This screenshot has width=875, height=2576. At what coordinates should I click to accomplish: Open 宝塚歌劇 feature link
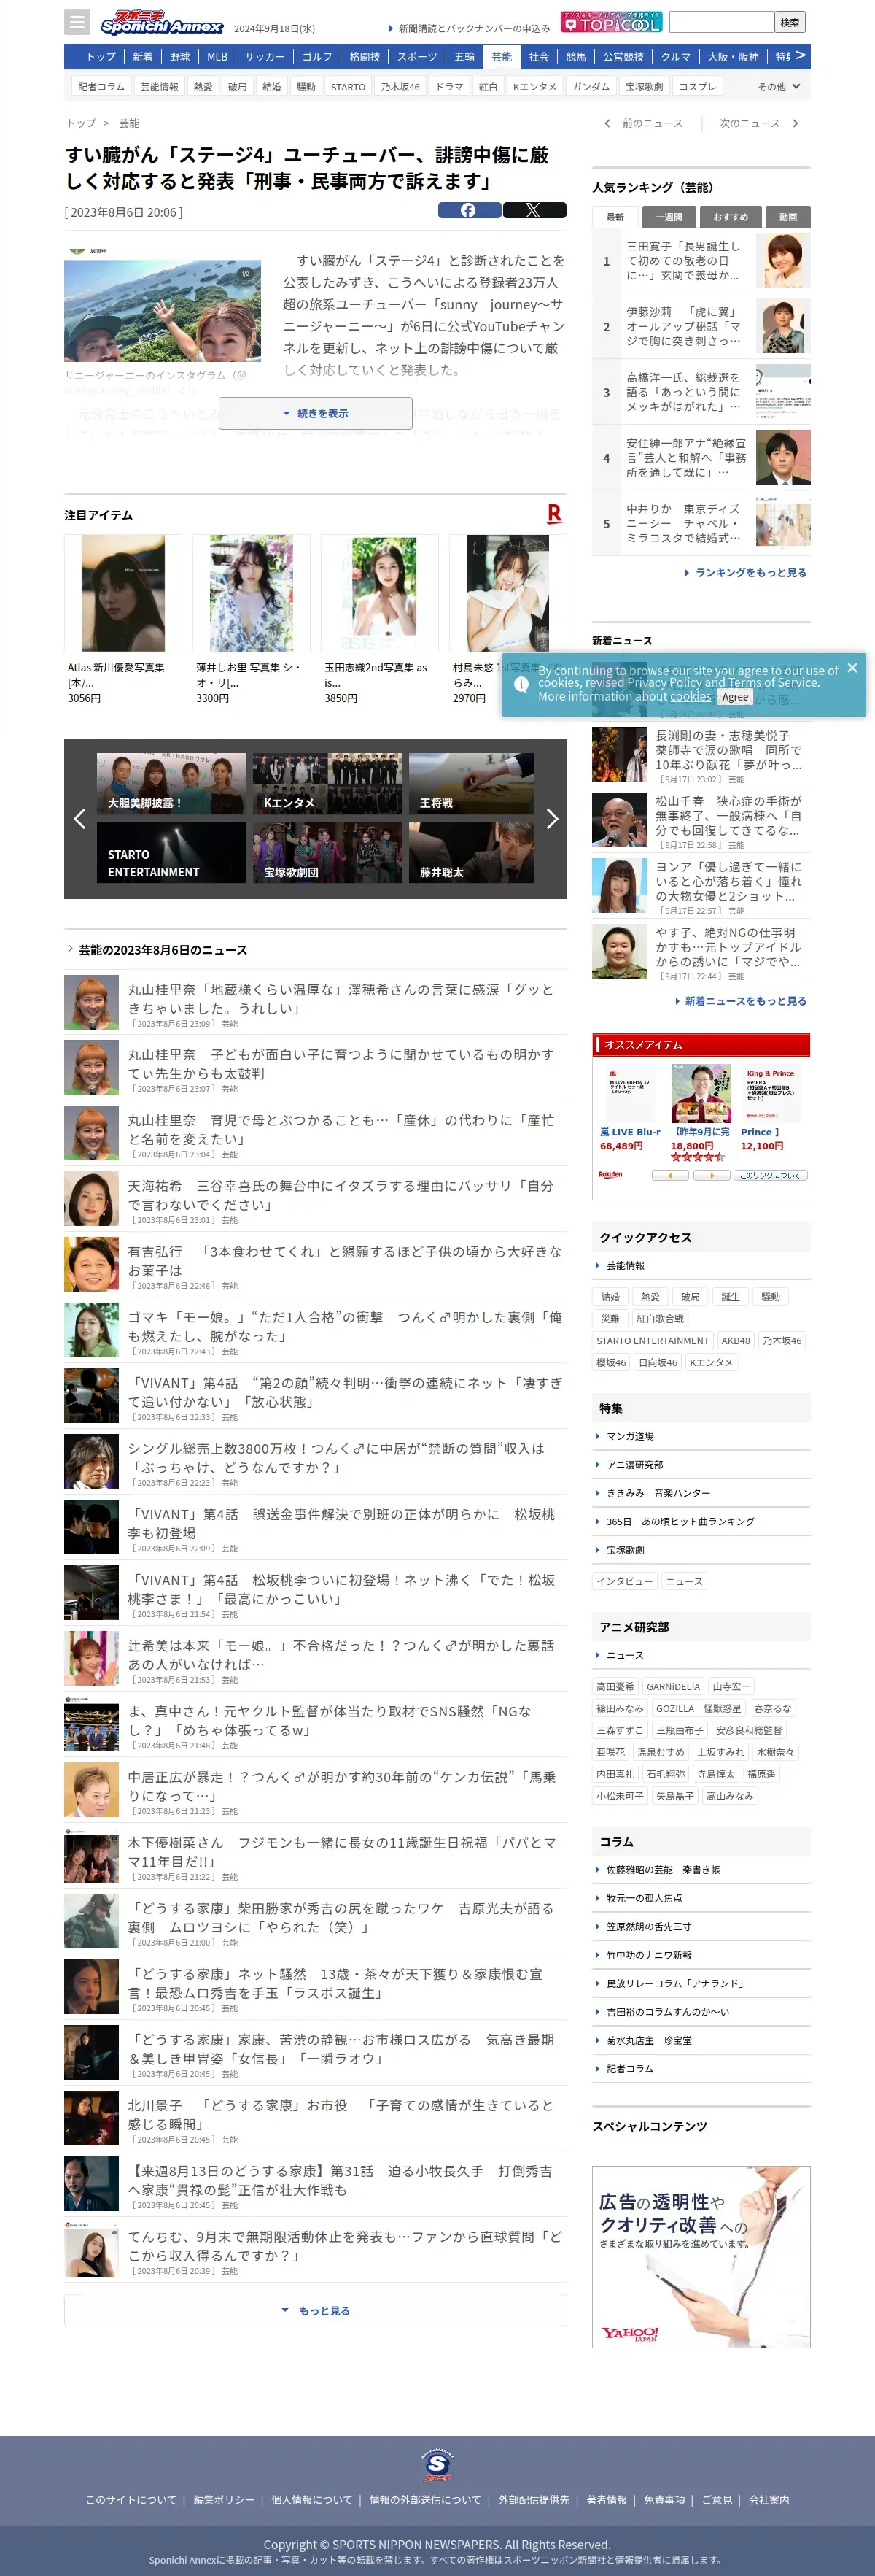(x=626, y=1550)
